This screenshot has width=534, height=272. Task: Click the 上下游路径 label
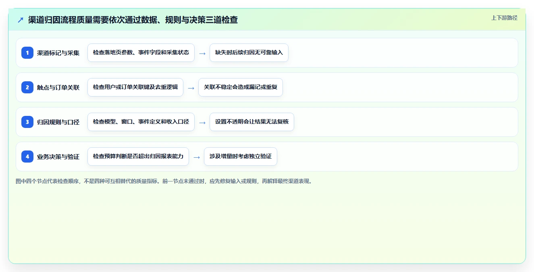coord(504,18)
